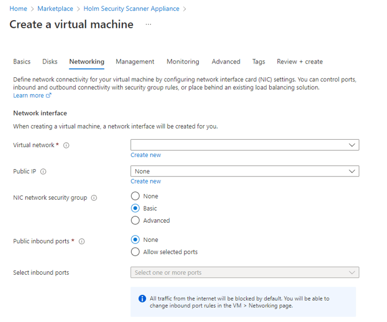The height and width of the screenshot is (322, 387).
Task: Expand the Virtual network dropdown
Action: tap(244, 145)
